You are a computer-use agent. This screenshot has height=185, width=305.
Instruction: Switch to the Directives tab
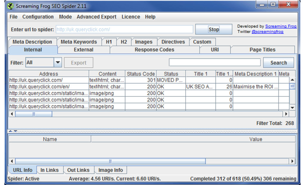tap(173, 42)
